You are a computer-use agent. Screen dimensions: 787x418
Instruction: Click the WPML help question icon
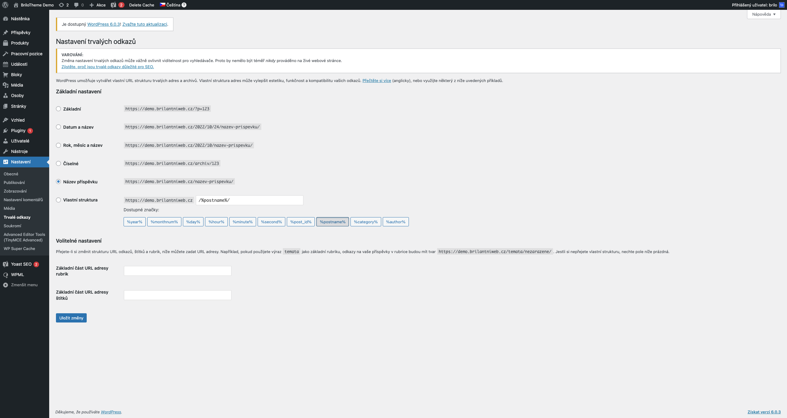[x=184, y=5]
